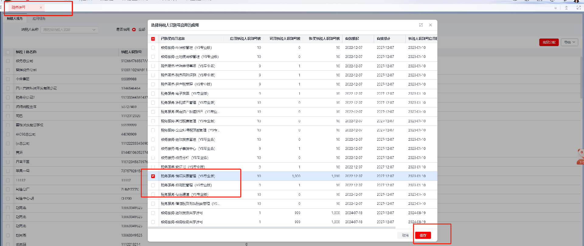
Task: Expand the 导出 dropdown button
Action: click(569, 42)
